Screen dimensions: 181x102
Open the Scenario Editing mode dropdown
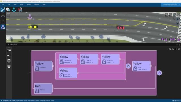pos(171,5)
